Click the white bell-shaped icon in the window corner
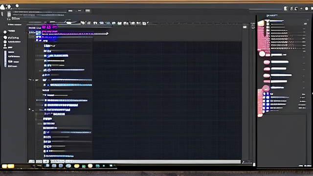 [x=2, y=7]
